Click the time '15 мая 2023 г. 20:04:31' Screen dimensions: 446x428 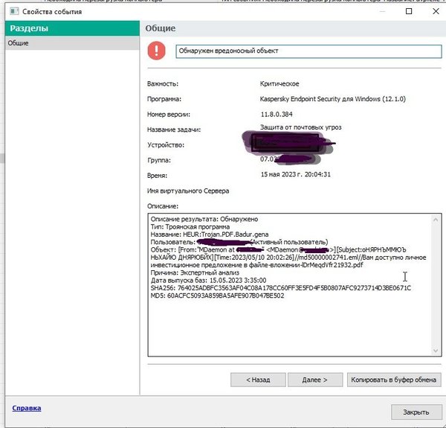pos(296,174)
